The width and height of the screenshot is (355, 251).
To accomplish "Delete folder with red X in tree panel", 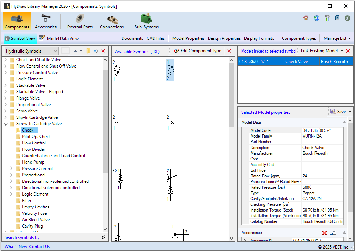I will tap(103, 51).
